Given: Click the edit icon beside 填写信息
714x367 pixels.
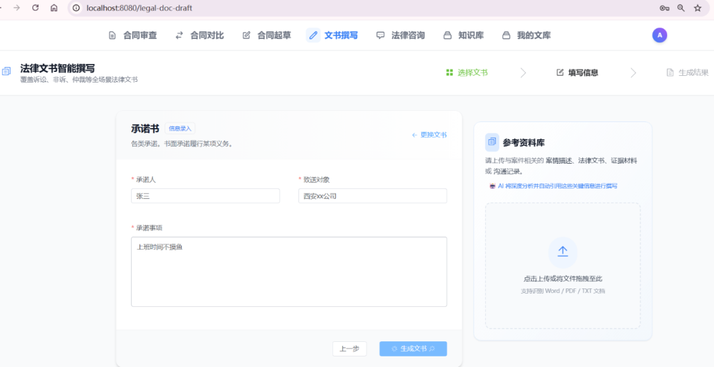Looking at the screenshot, I should [560, 73].
